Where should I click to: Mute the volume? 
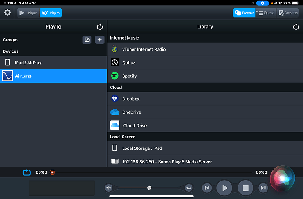click(x=108, y=188)
